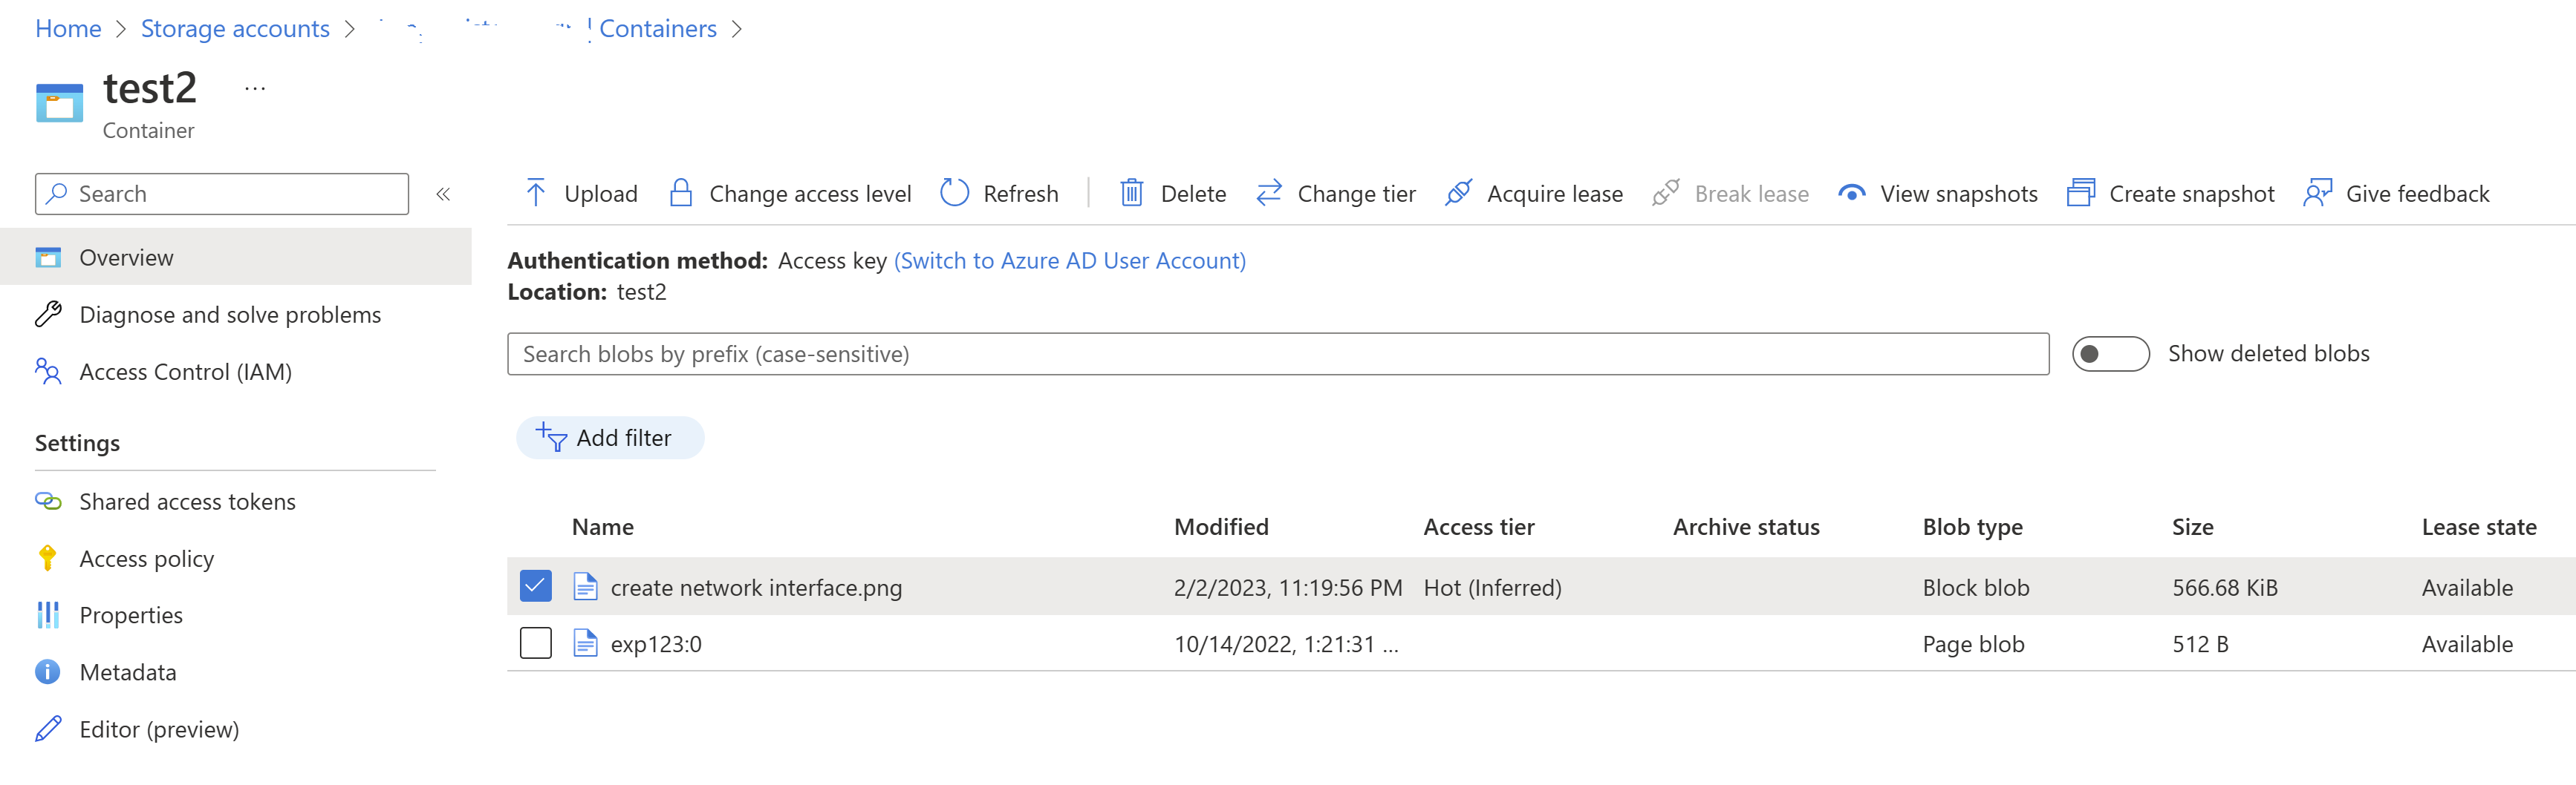Click the 512 B size cell
The width and height of the screenshot is (2576, 785).
coord(2200,644)
